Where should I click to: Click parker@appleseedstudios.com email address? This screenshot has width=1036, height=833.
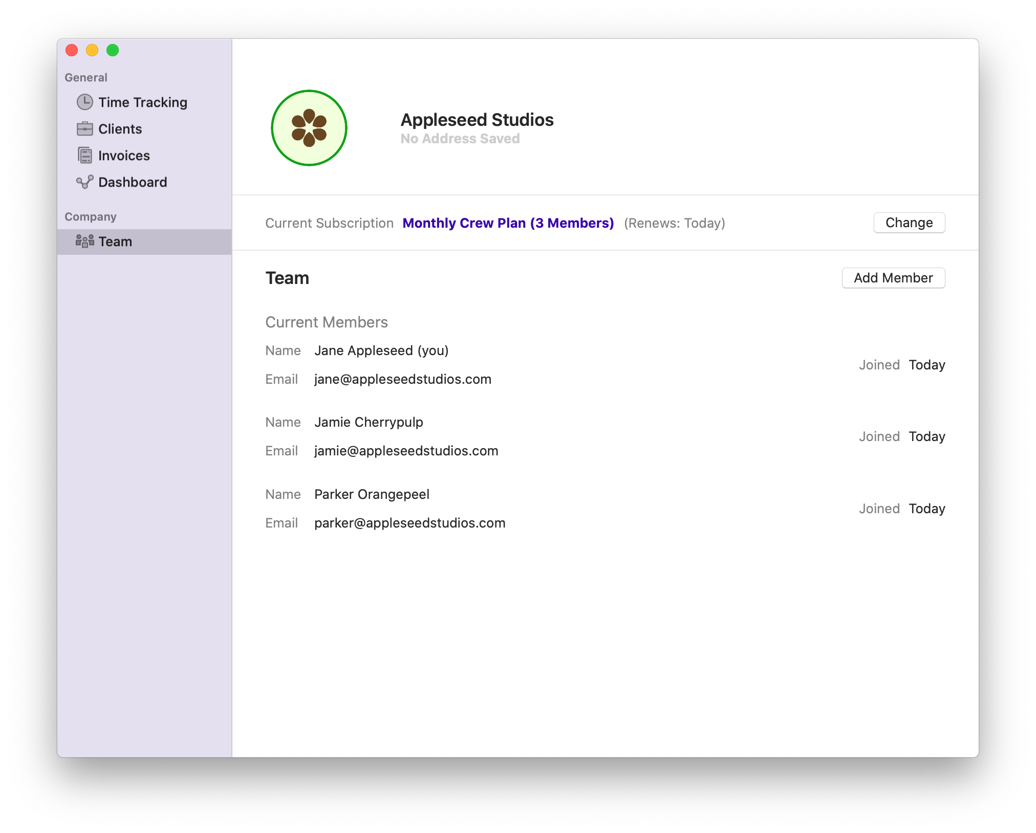[x=409, y=523]
